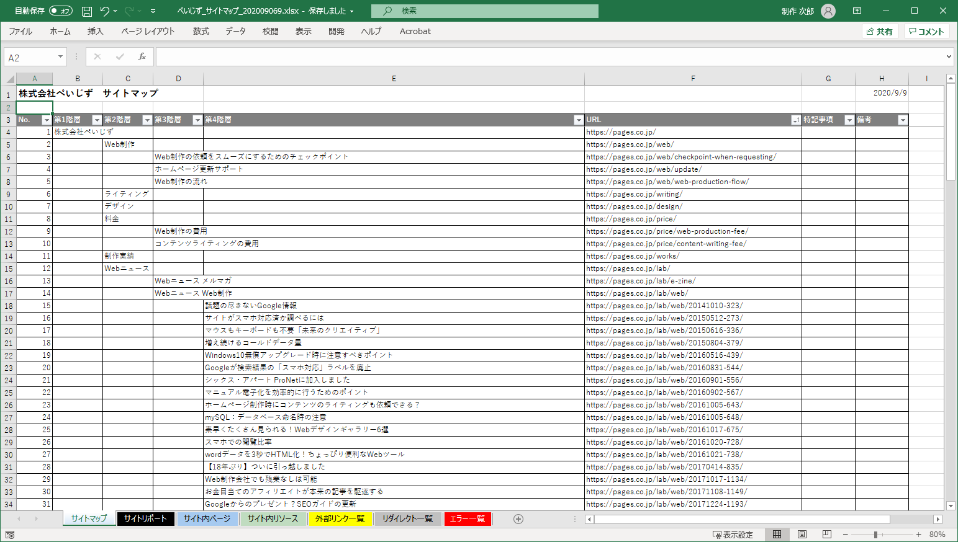Click the new sheet plus icon
The width and height of the screenshot is (958, 542).
click(x=518, y=519)
